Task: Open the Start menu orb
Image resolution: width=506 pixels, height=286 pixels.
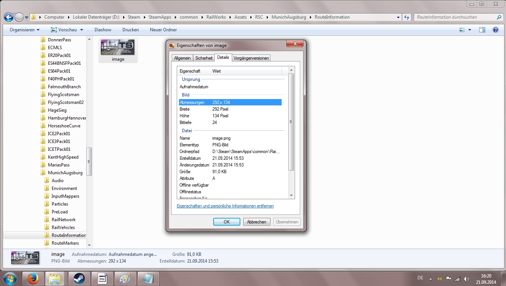Action: (10, 279)
